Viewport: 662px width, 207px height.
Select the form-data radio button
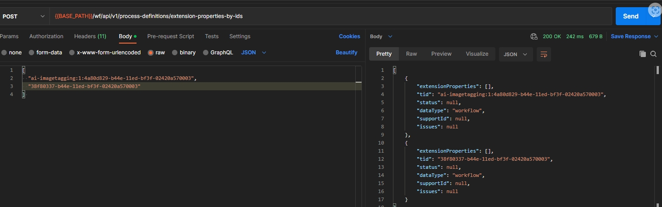tap(31, 53)
